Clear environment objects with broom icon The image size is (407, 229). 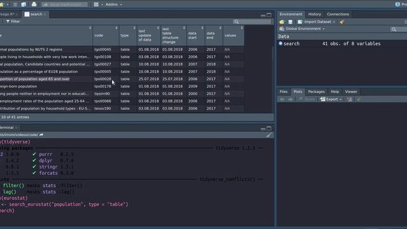tap(342, 22)
